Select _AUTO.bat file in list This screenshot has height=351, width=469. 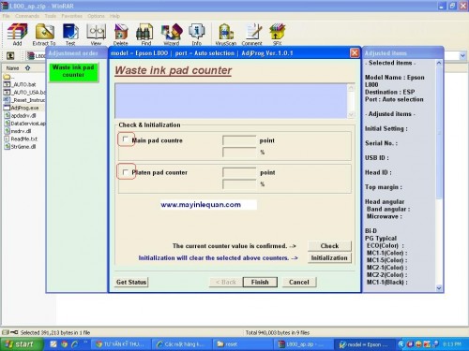20,84
